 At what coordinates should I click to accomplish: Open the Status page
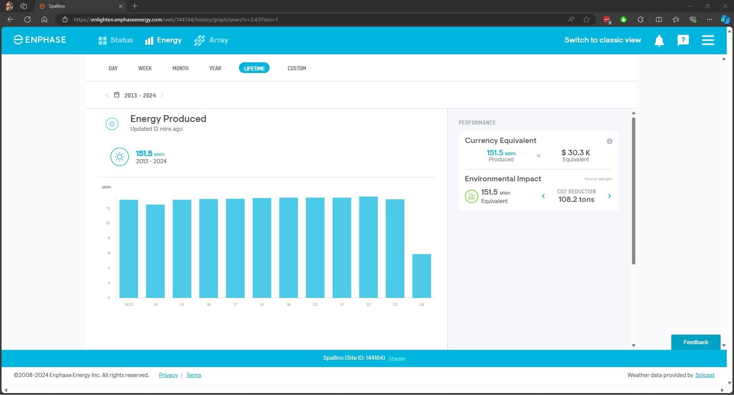click(115, 40)
